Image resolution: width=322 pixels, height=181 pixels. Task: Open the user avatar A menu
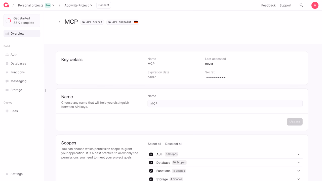315,5
